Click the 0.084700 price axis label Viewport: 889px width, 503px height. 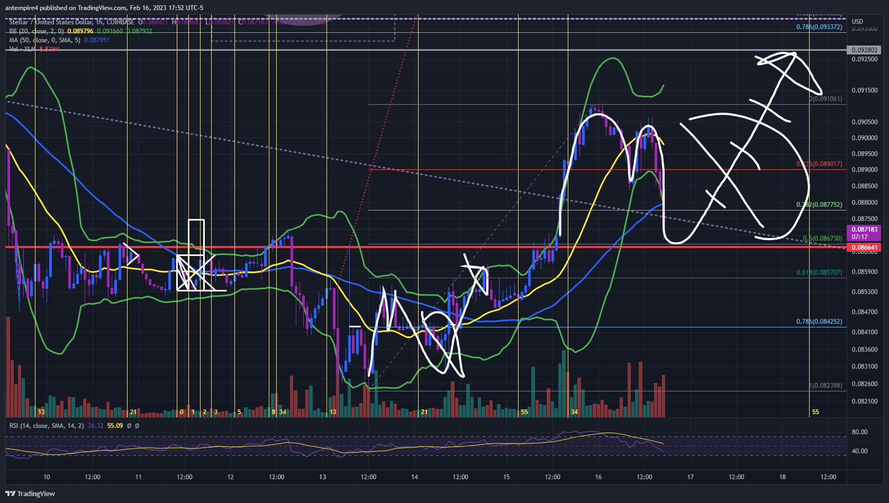tap(865, 312)
